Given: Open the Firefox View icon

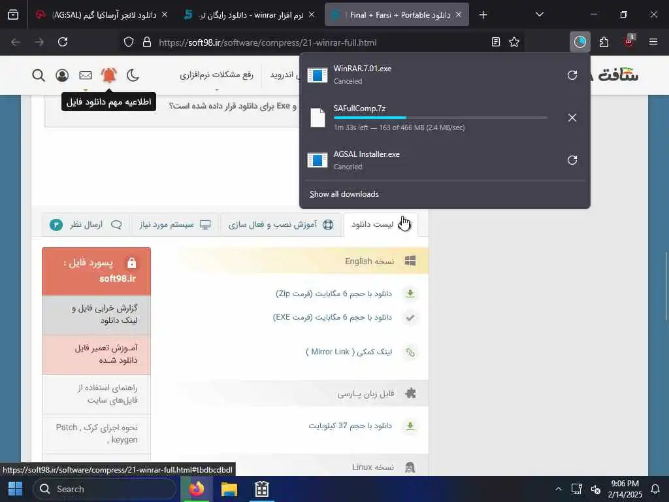Looking at the screenshot, I should click(x=13, y=15).
